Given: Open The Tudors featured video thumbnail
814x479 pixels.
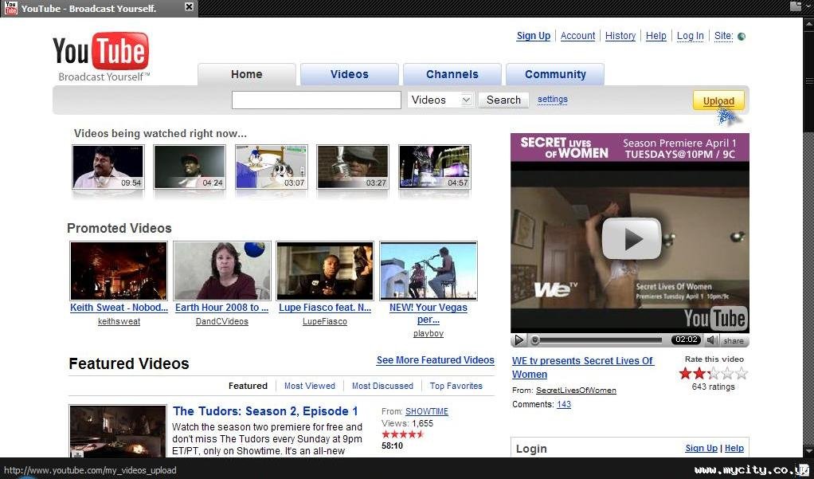Looking at the screenshot, I should point(118,431).
